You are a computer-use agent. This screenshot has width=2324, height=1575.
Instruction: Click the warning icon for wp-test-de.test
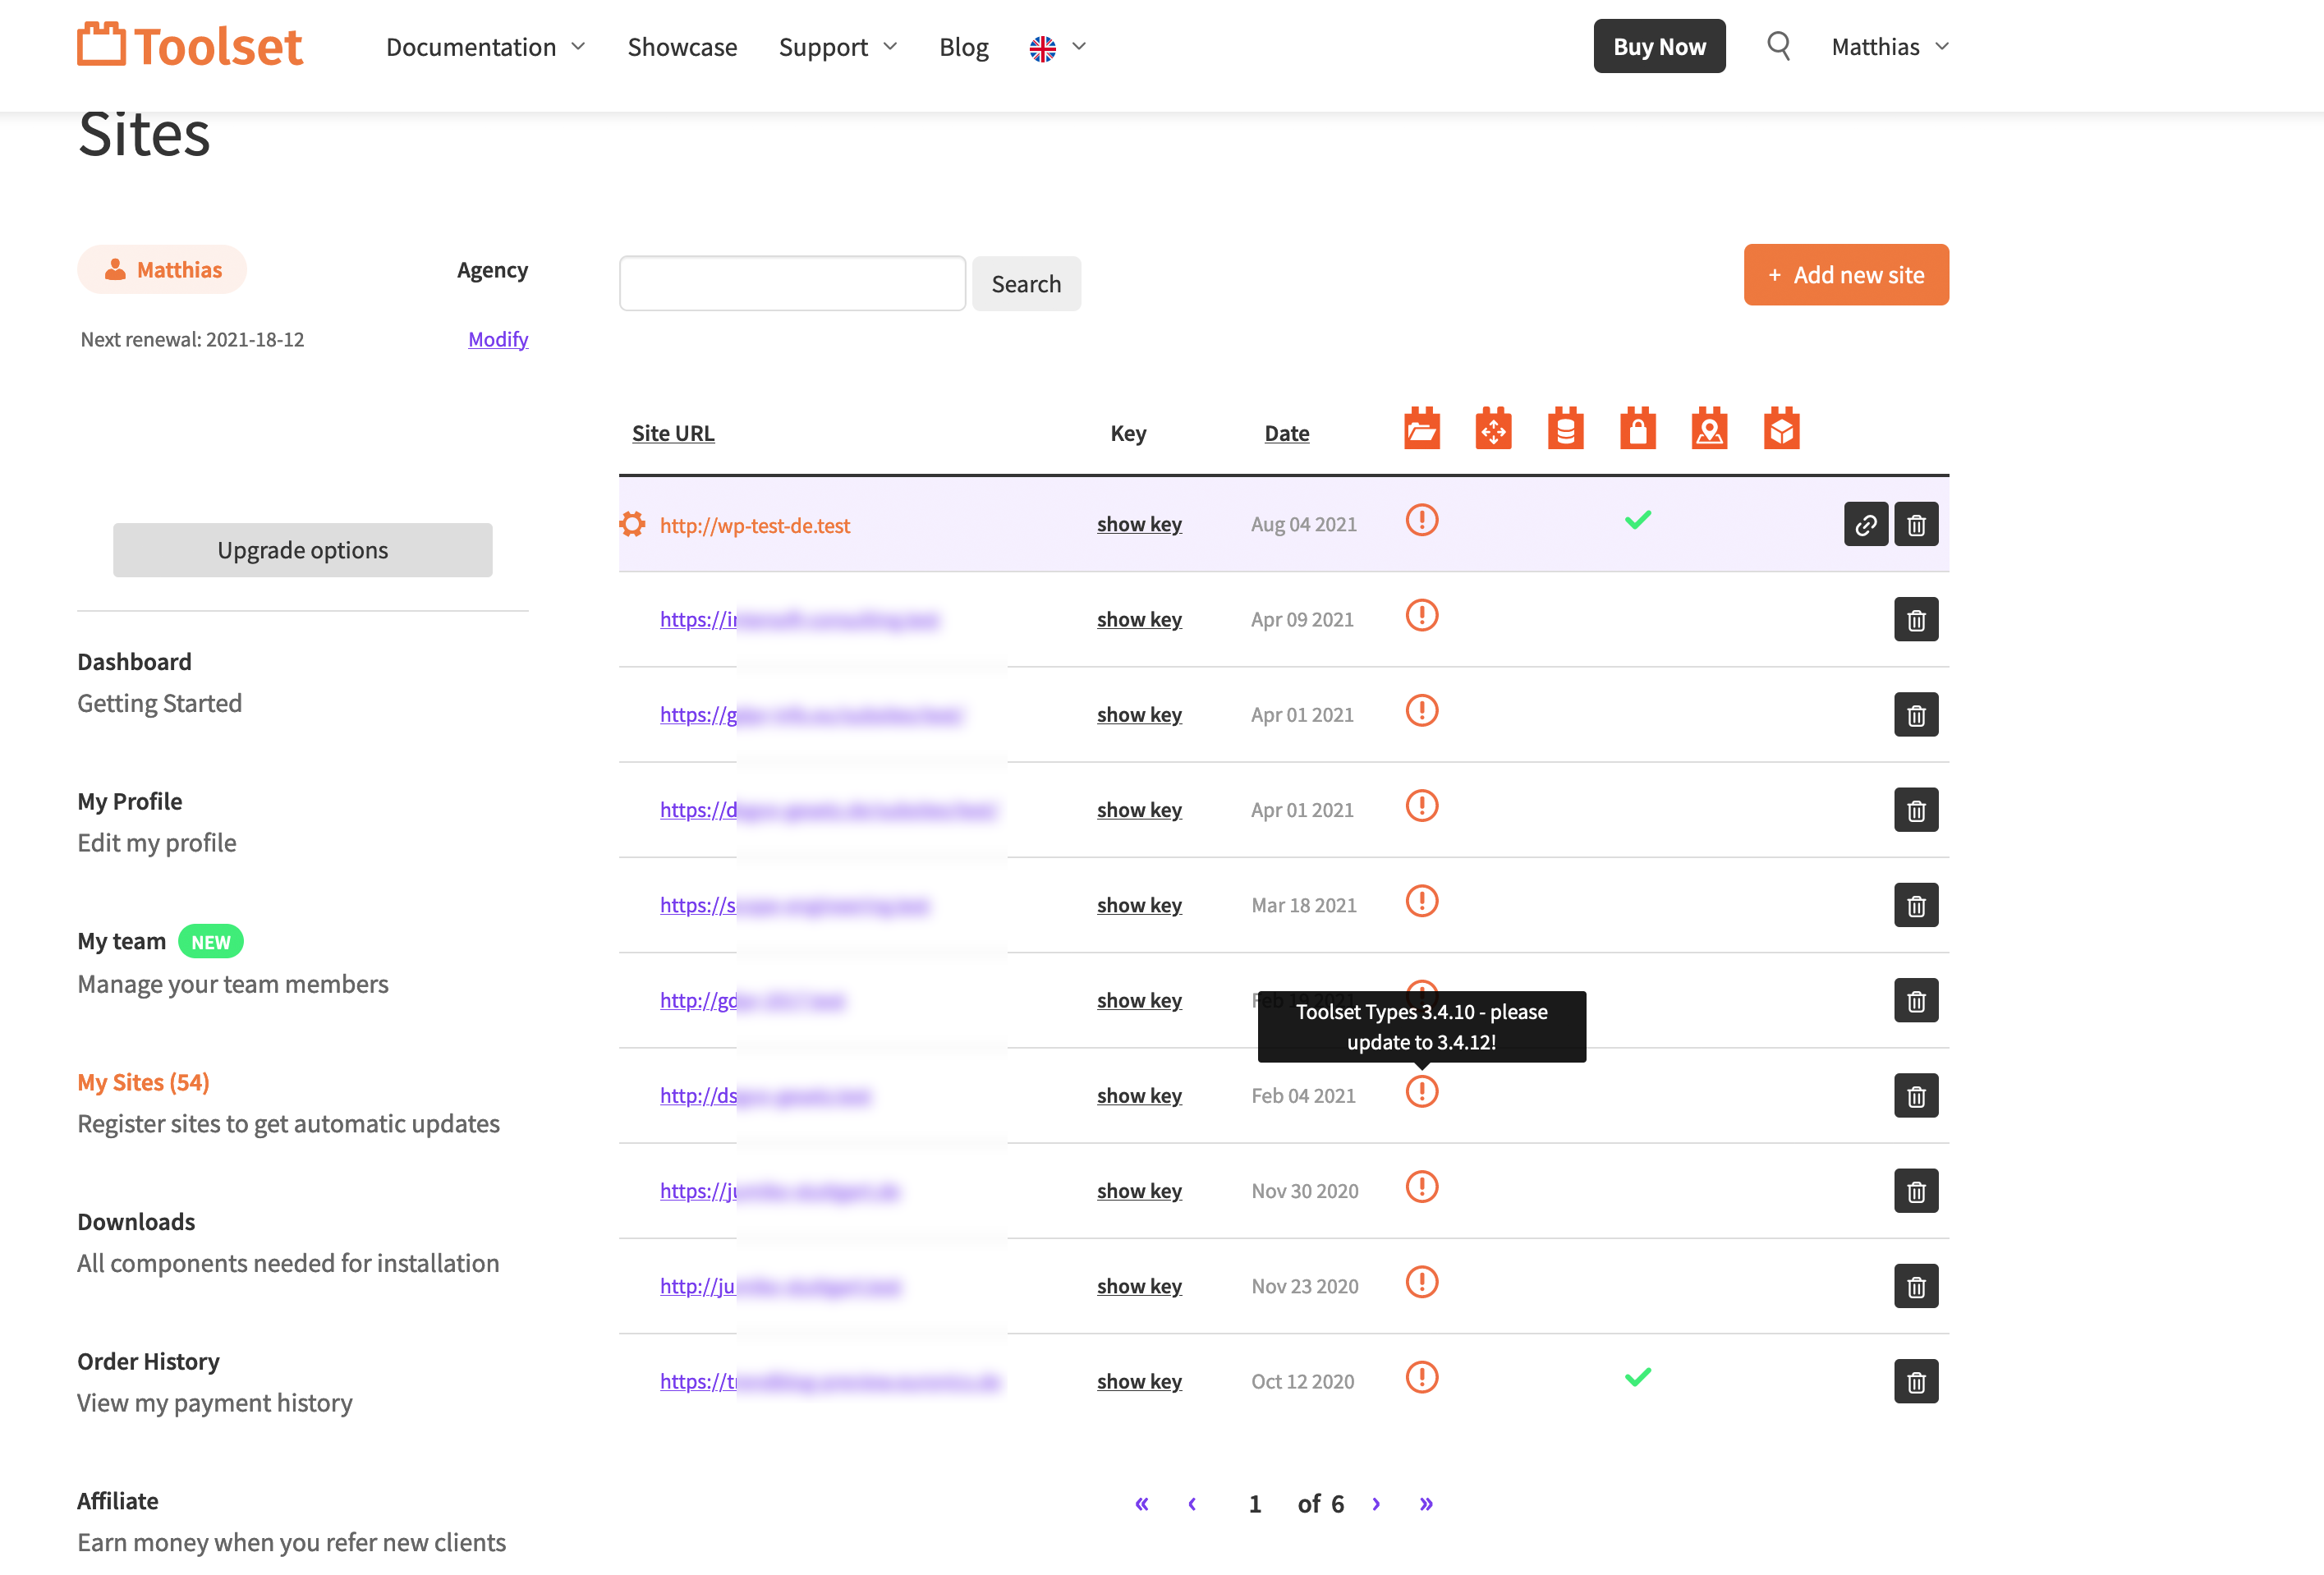click(1421, 520)
